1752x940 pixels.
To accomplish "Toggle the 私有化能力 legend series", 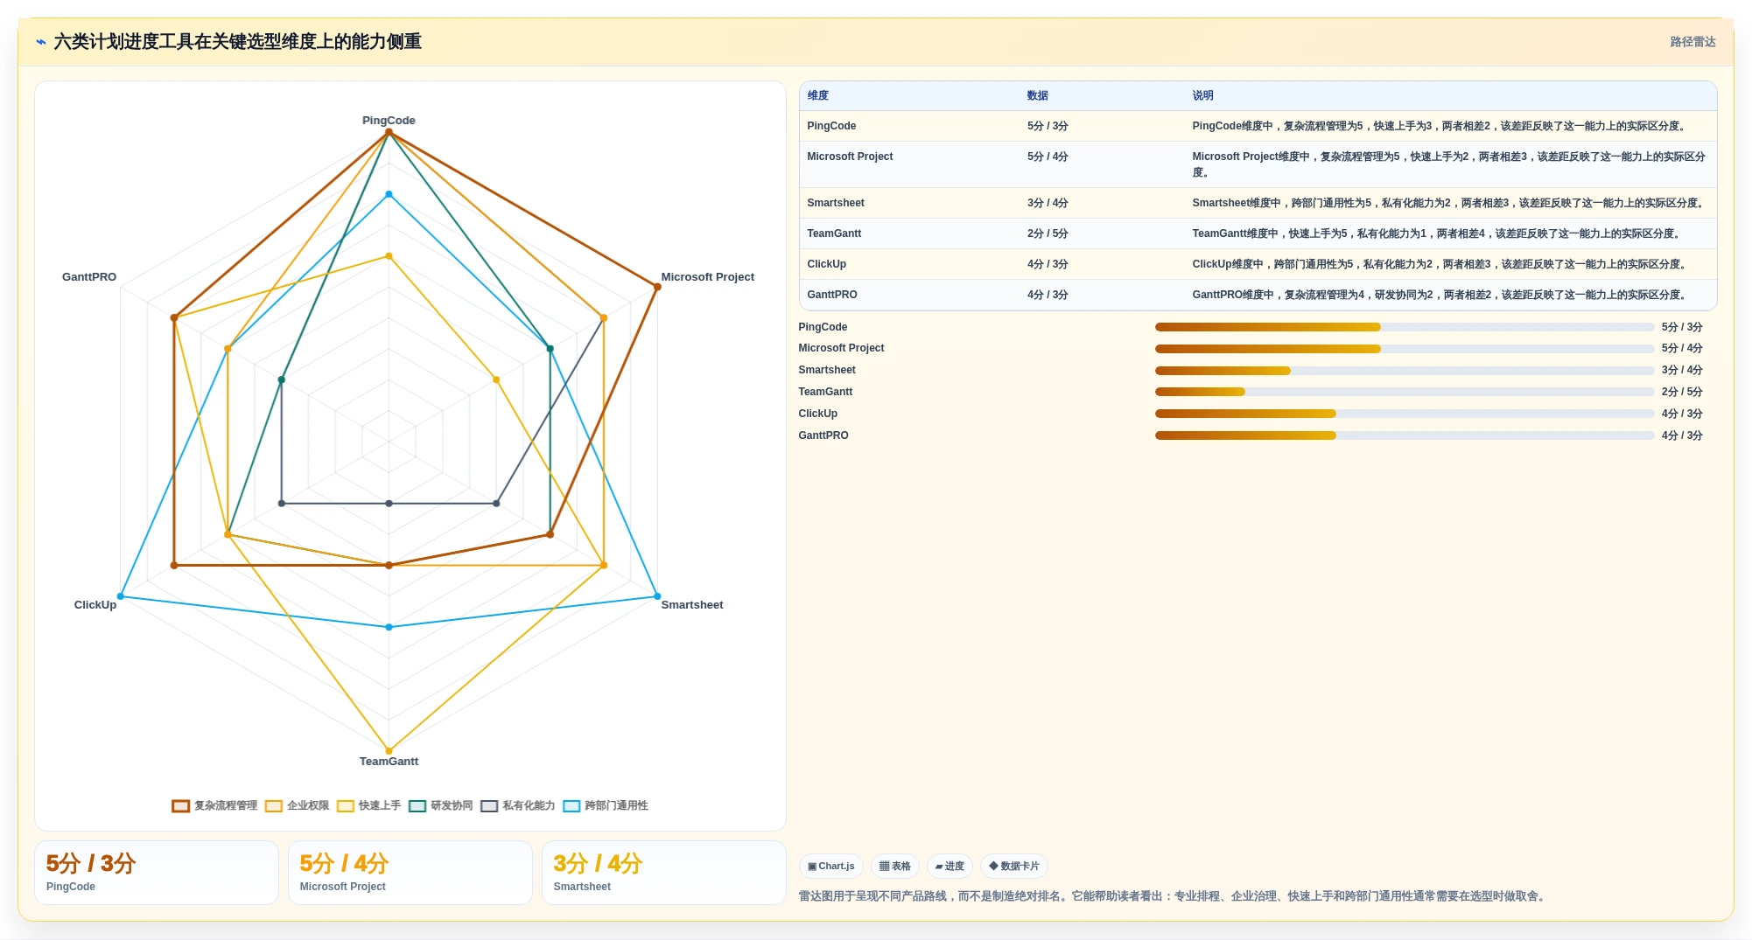I will 518,805.
